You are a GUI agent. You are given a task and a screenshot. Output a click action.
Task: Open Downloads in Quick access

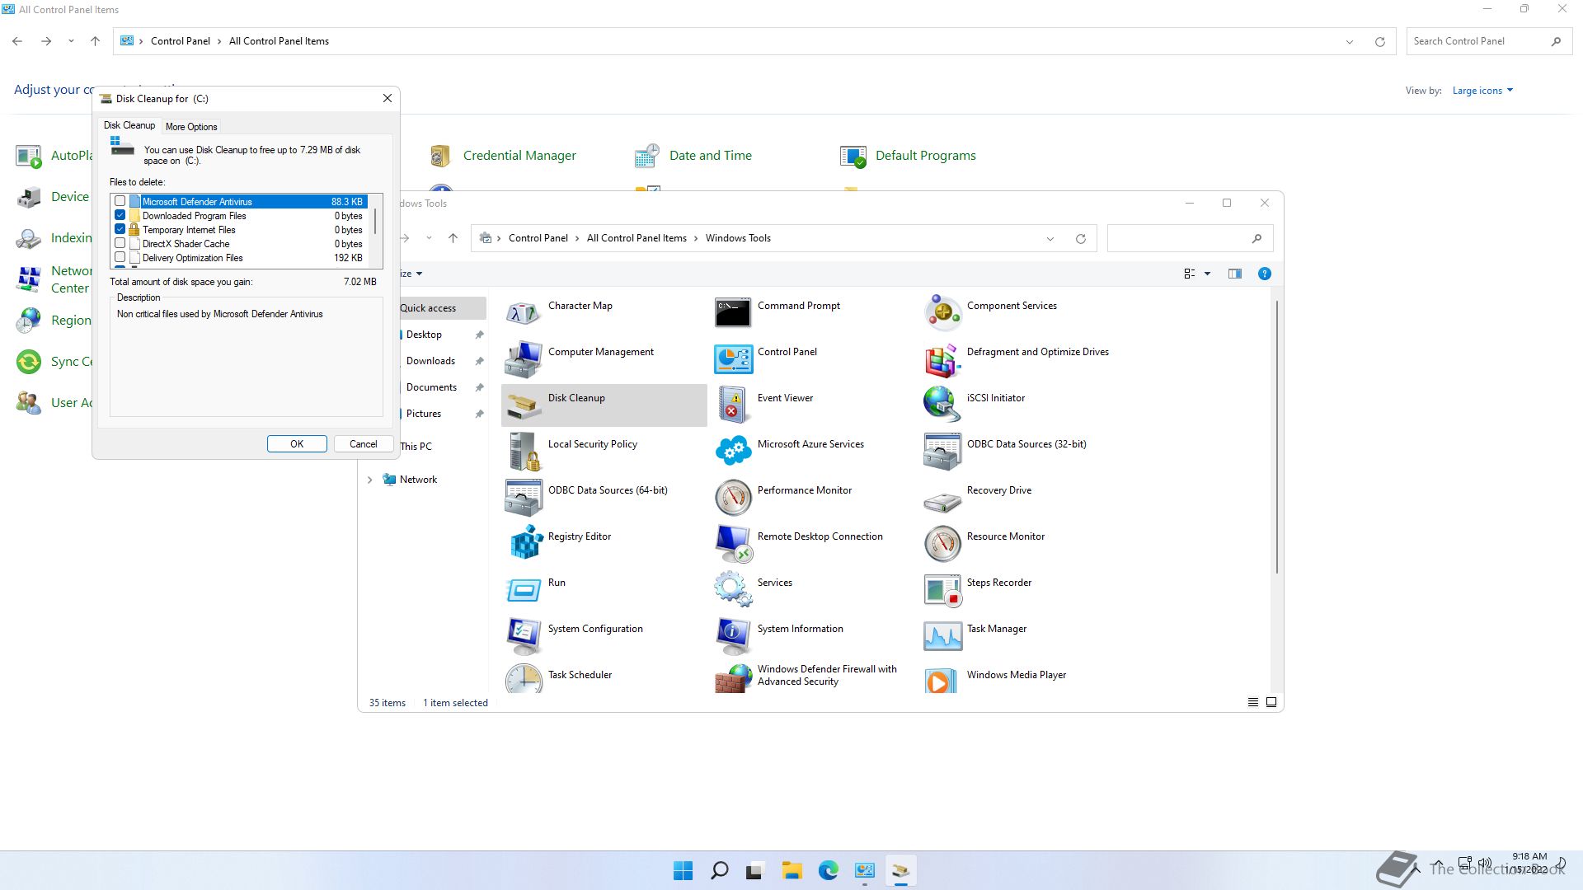click(x=430, y=361)
